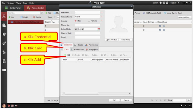Screen dimensions: 193x109
Task: Click the Phone No. field
Action: (x=87, y=25)
